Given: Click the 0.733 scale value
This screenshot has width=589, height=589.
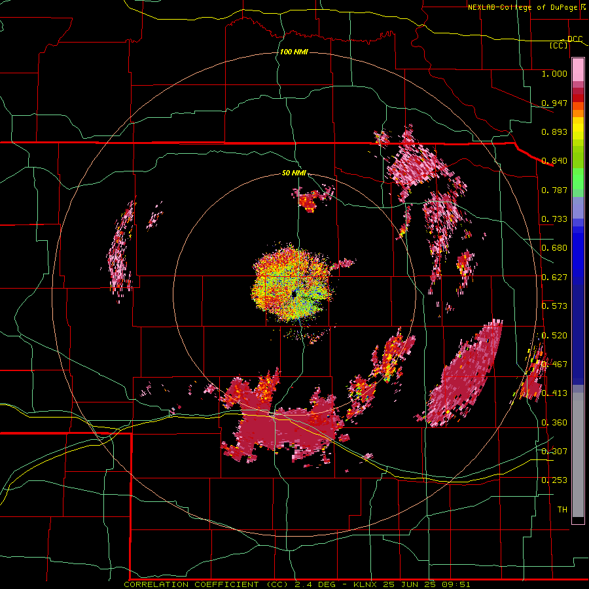Looking at the screenshot, I should pos(554,219).
